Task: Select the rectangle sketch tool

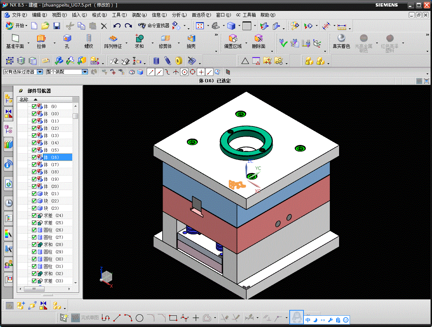Action: click(x=173, y=318)
